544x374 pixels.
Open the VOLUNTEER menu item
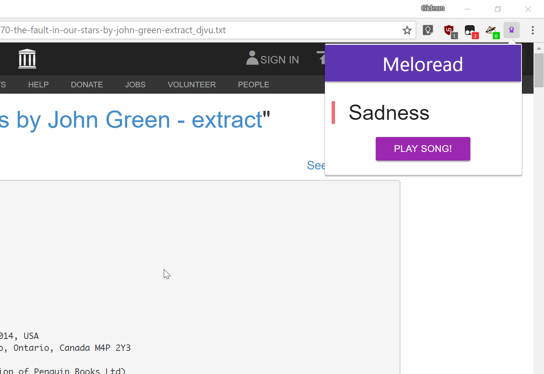(192, 85)
